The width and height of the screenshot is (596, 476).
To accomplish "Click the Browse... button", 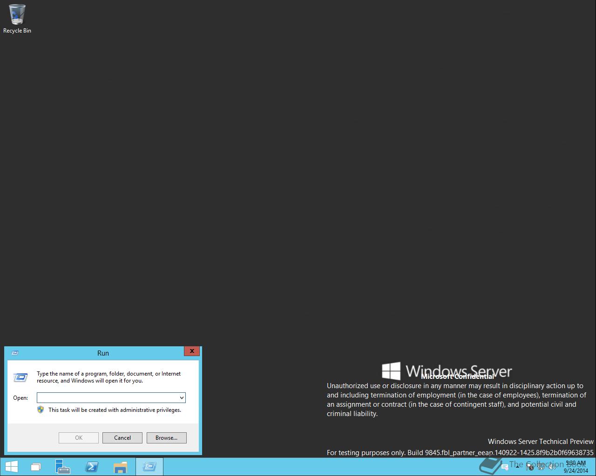I will [167, 438].
